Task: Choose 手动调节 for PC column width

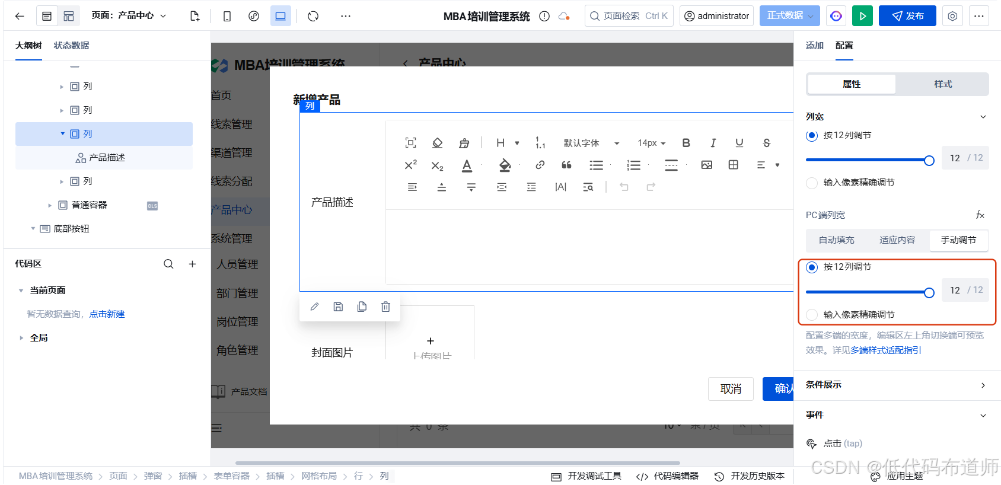Action: coord(958,240)
